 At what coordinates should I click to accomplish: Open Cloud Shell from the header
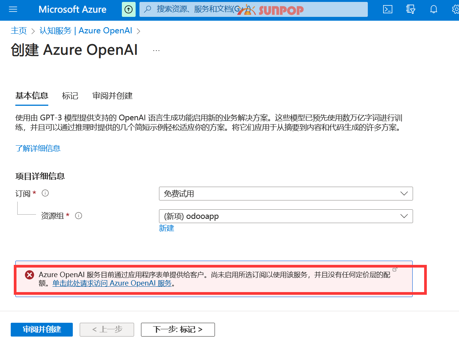(388, 10)
